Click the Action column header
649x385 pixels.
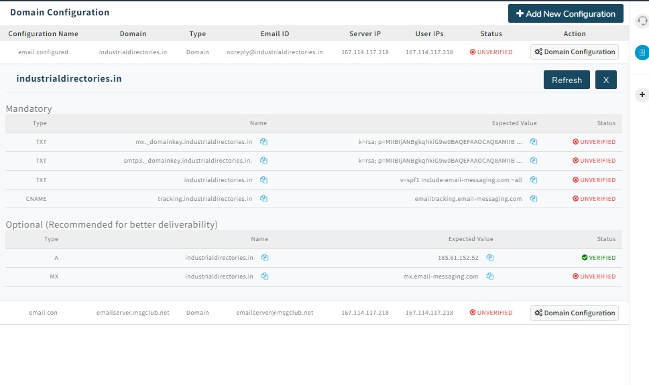pyautogui.click(x=575, y=34)
